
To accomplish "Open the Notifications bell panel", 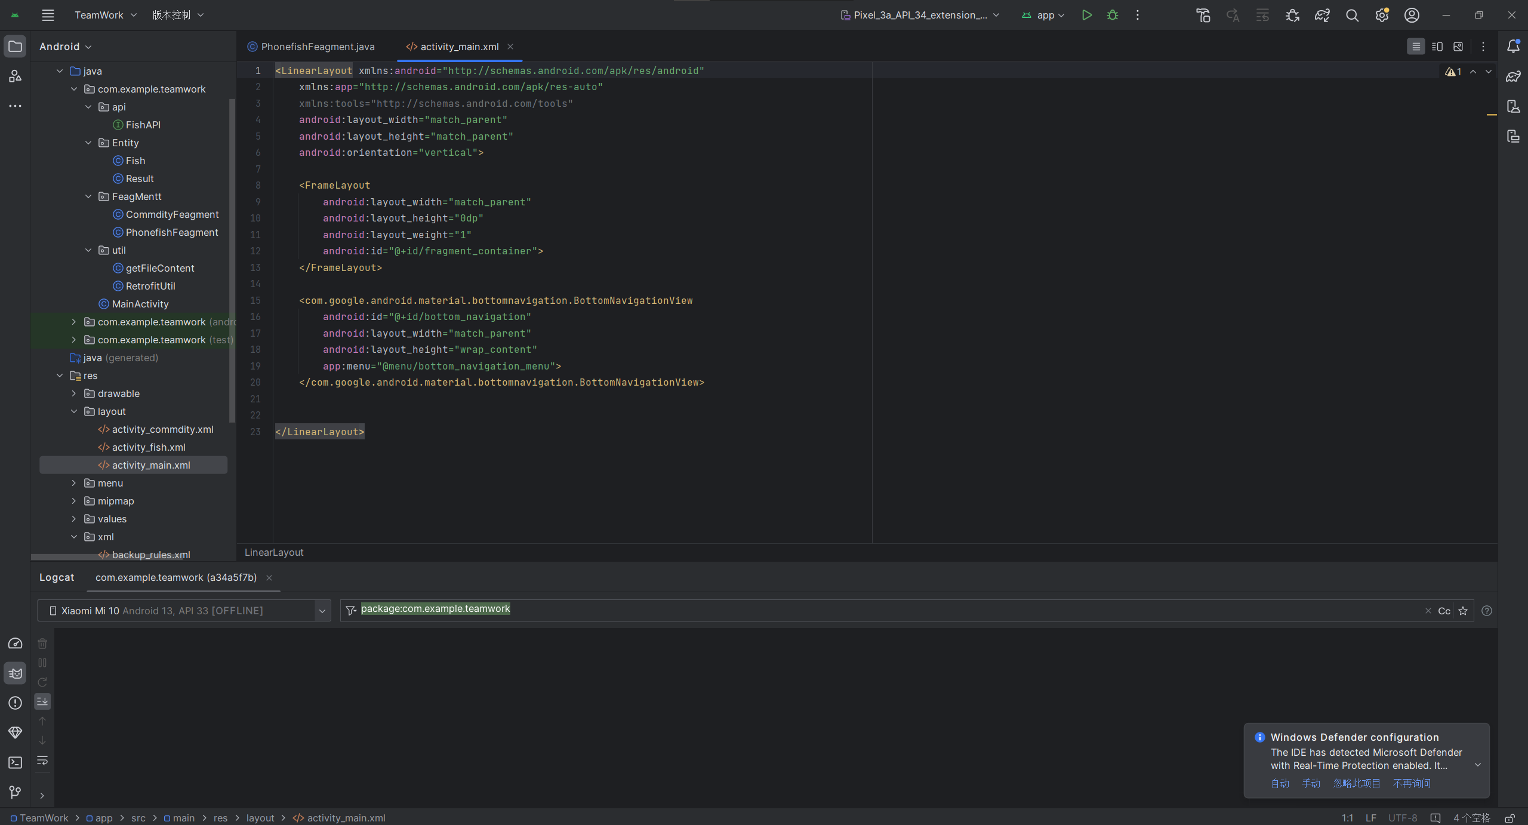I will click(x=1513, y=46).
